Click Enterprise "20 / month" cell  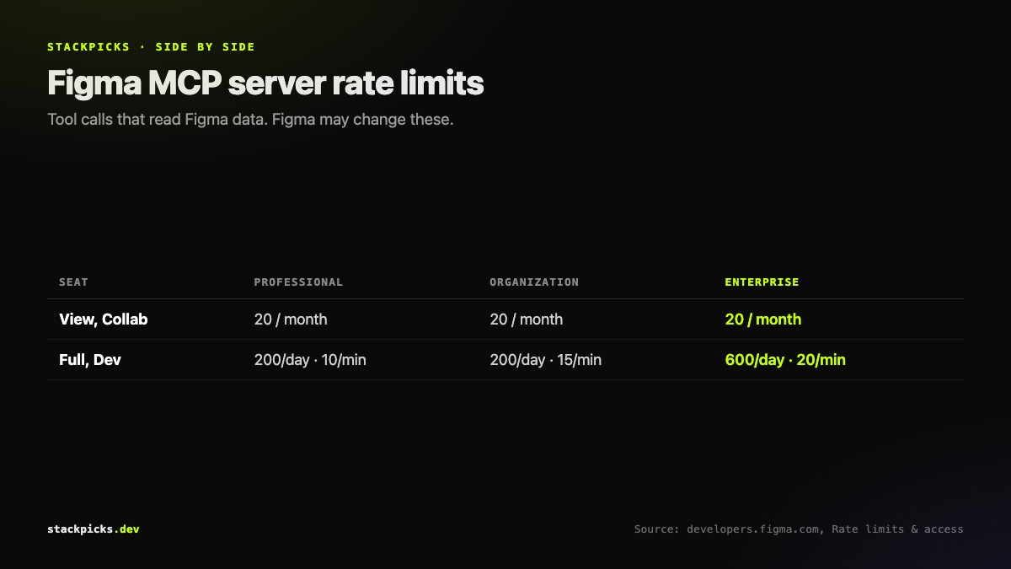(763, 319)
